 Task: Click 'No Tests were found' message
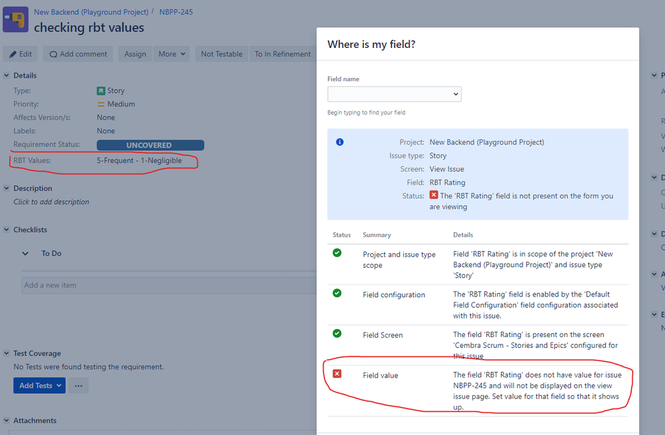(89, 367)
